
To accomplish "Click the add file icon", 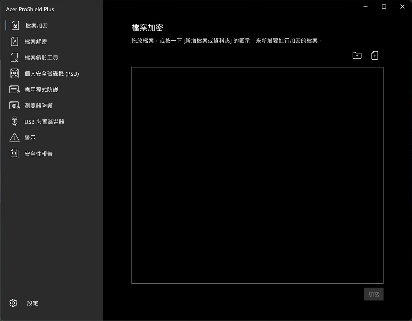I will (375, 55).
